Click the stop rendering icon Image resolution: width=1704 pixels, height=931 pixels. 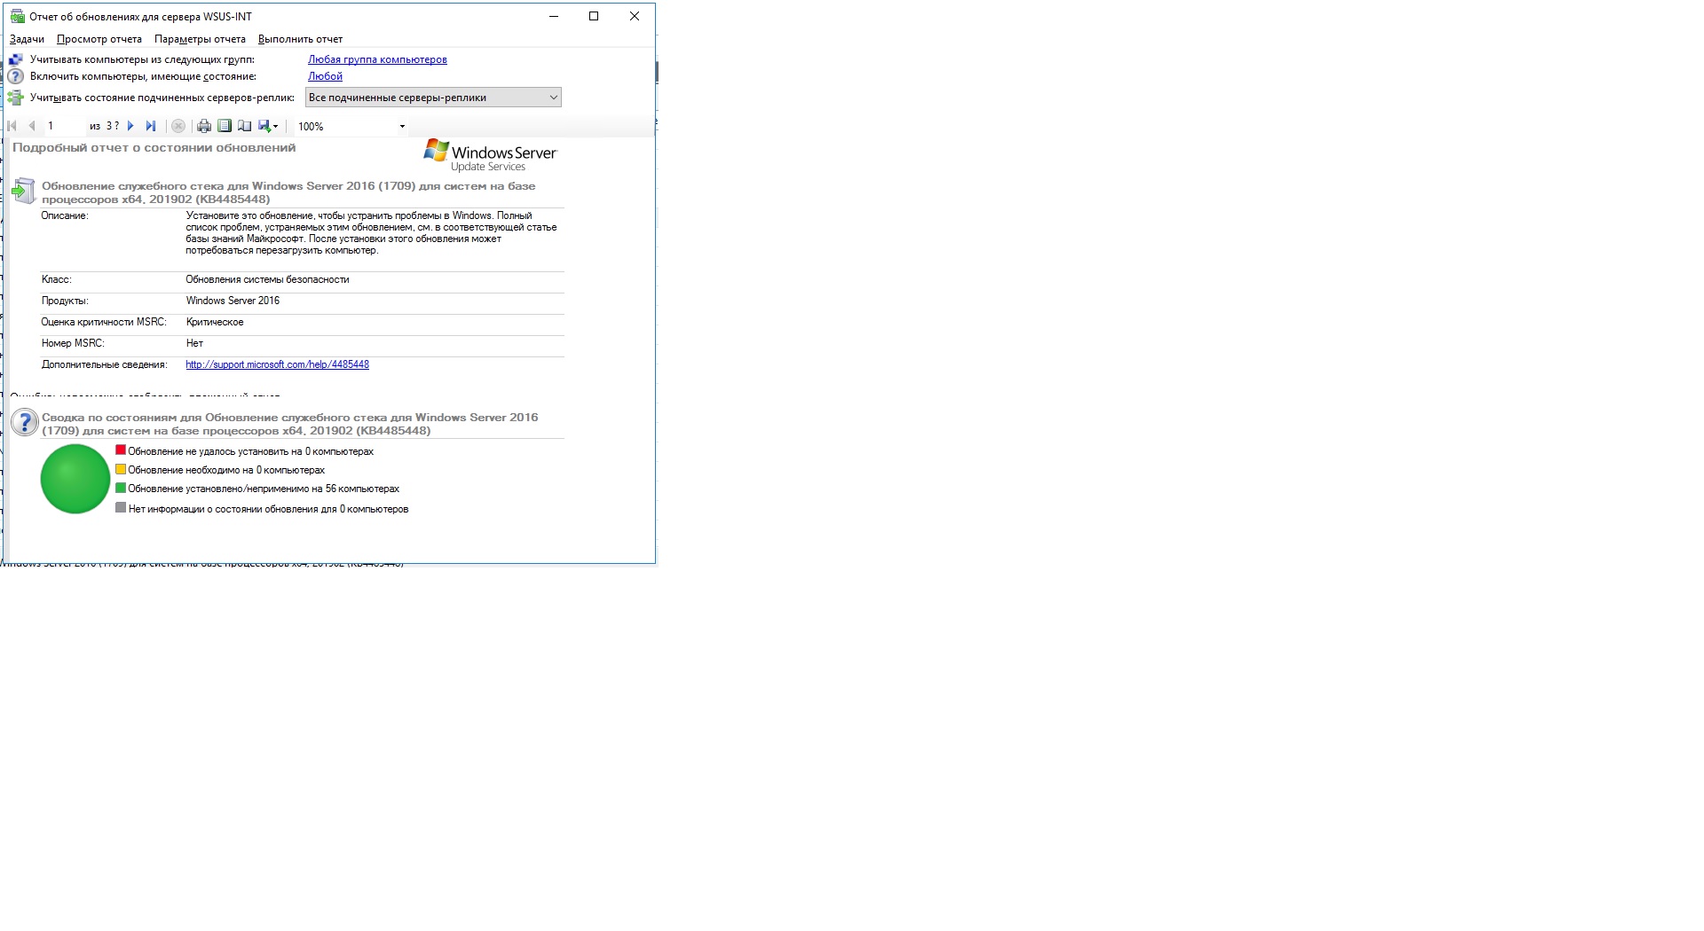[178, 126]
